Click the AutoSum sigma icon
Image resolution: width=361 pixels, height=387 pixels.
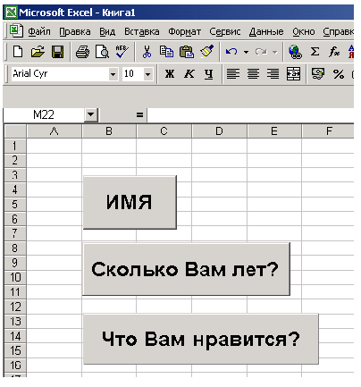coord(315,52)
